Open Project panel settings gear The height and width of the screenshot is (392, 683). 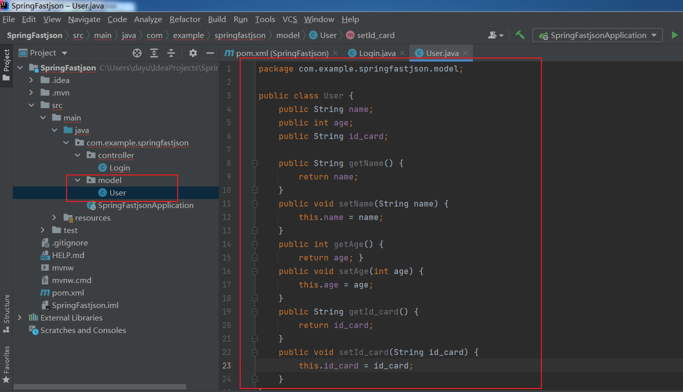(x=193, y=53)
